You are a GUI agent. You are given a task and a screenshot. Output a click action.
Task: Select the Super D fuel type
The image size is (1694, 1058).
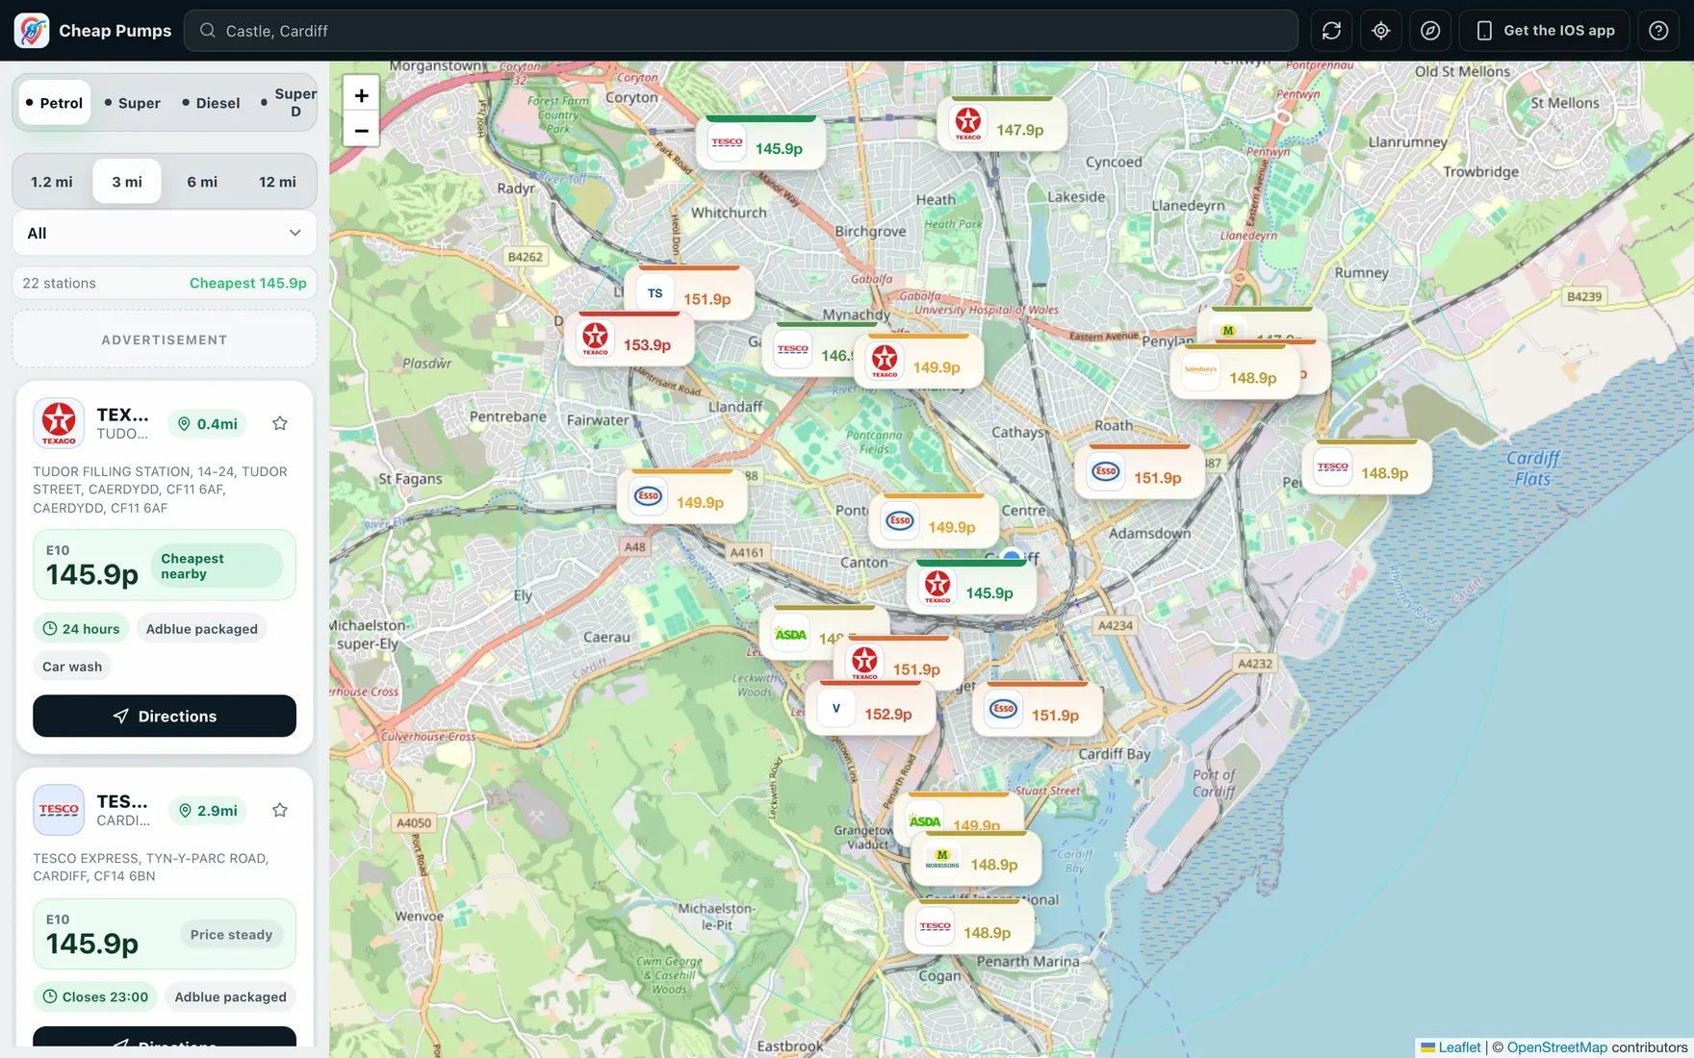288,103
